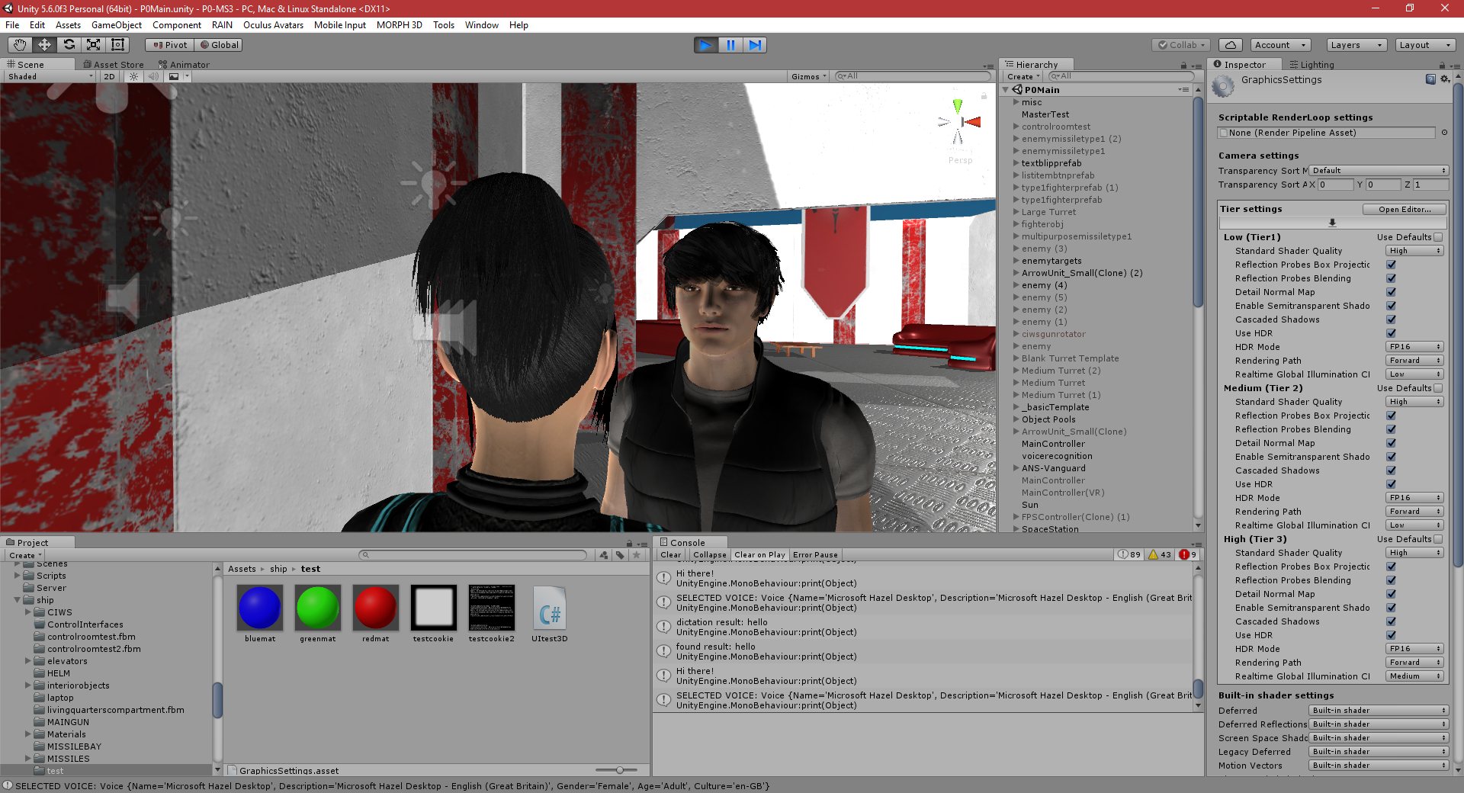Expand ANS-Vanguard in Hierarchy
Viewport: 1464px width, 793px height.
[1016, 468]
